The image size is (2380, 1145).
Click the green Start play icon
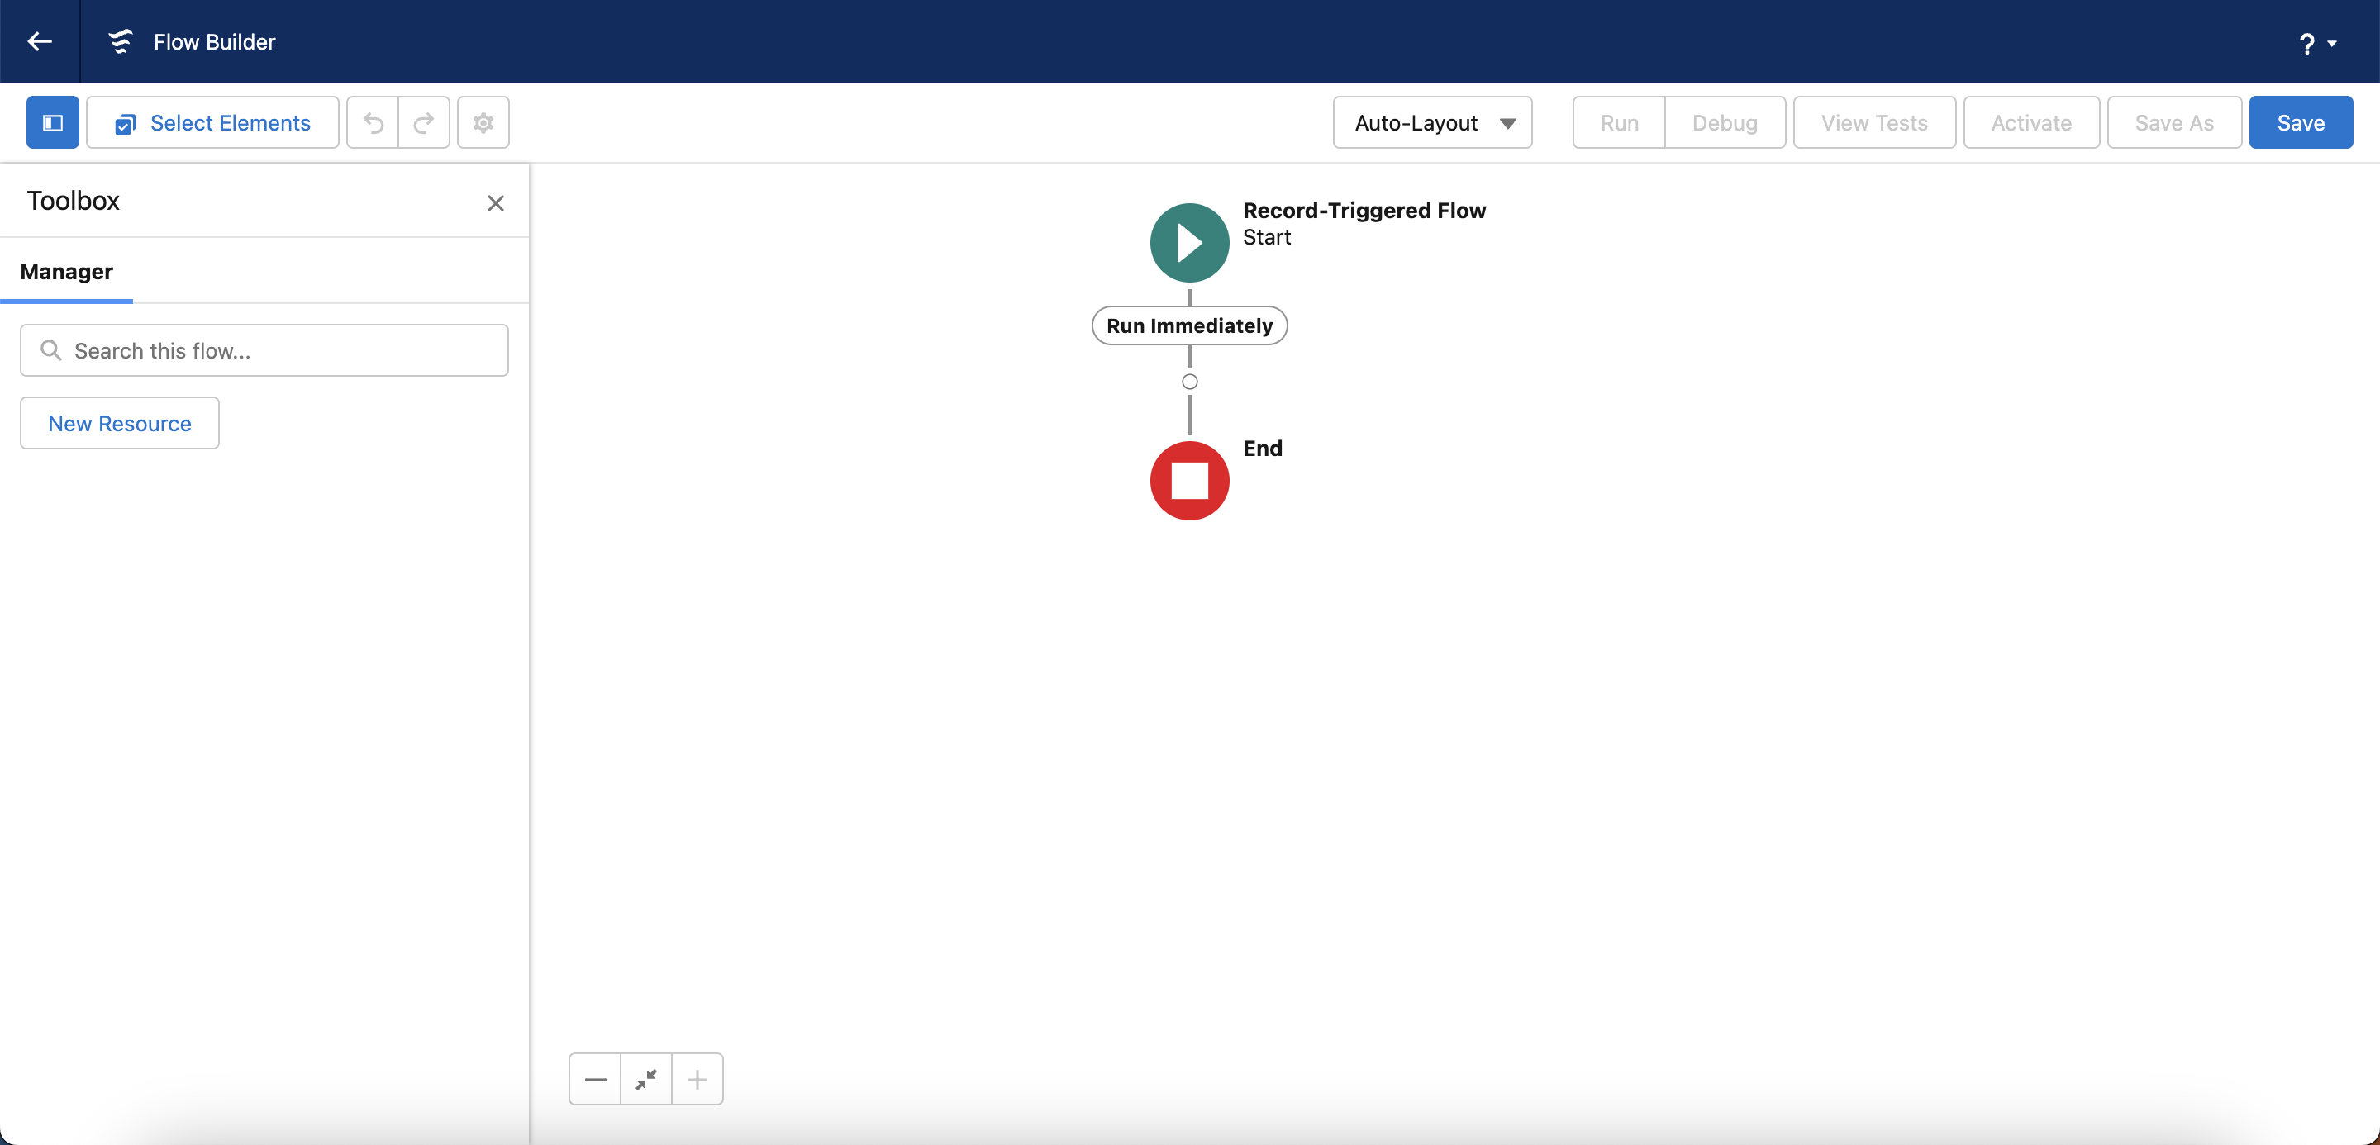(1189, 243)
